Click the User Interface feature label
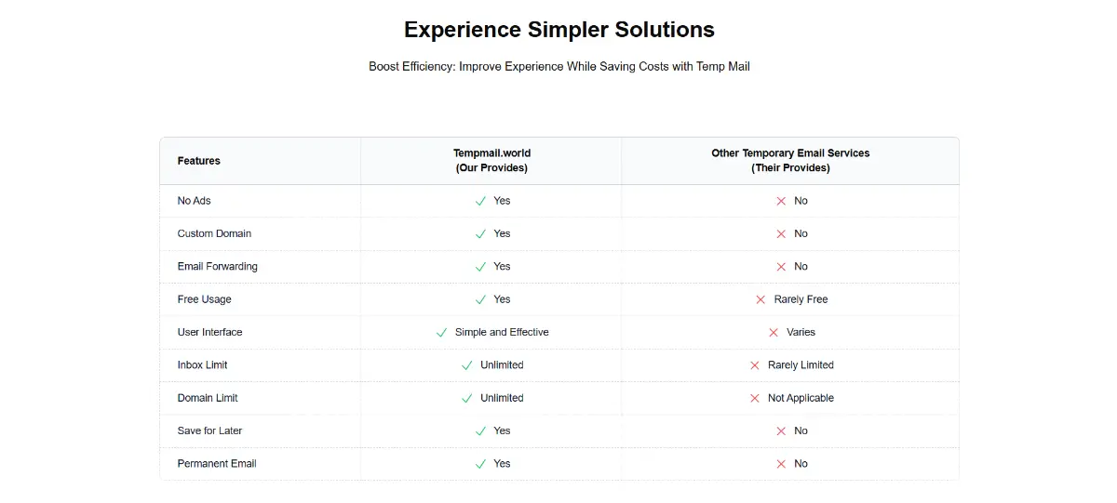Image resolution: width=1117 pixels, height=503 pixels. [210, 332]
